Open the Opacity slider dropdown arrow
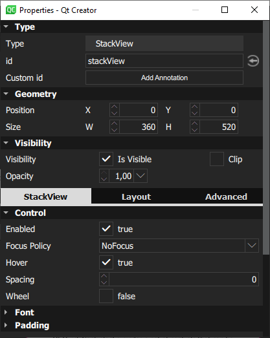This screenshot has height=338, width=270. point(141,176)
